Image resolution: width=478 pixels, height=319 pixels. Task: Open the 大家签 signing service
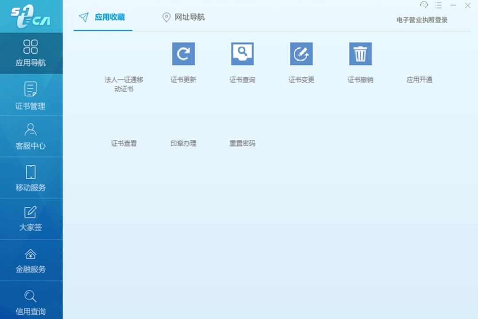tap(31, 218)
